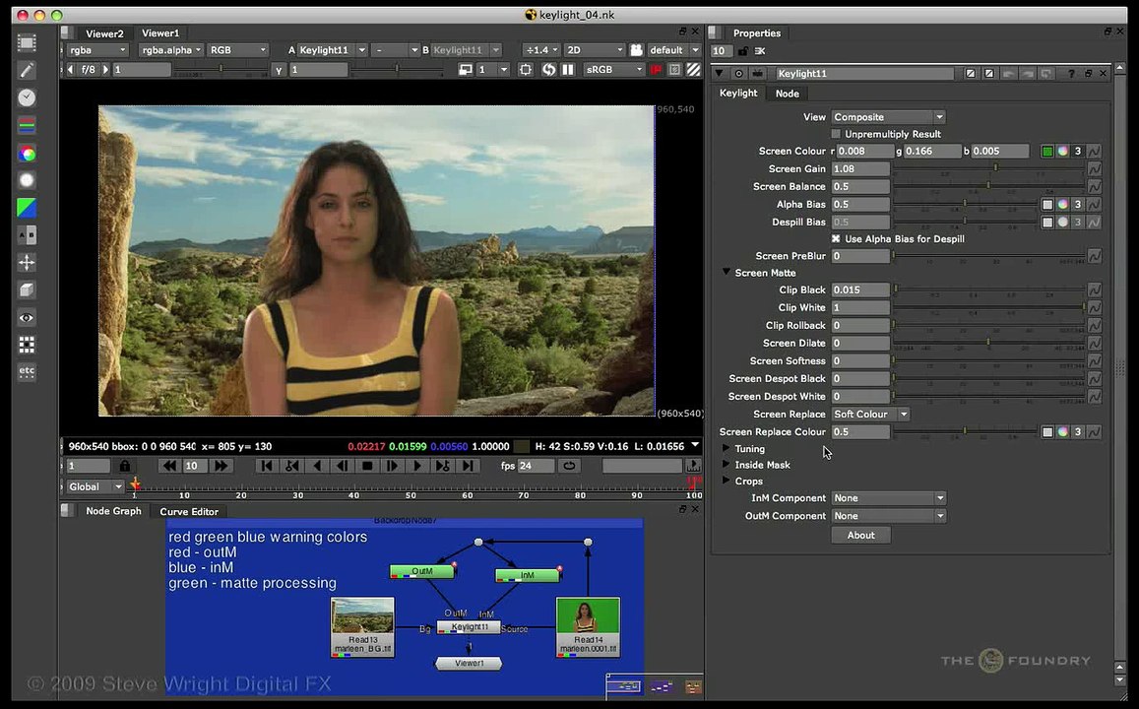
Task: Open the Screen Colour color wheel picker
Action: tap(1063, 151)
